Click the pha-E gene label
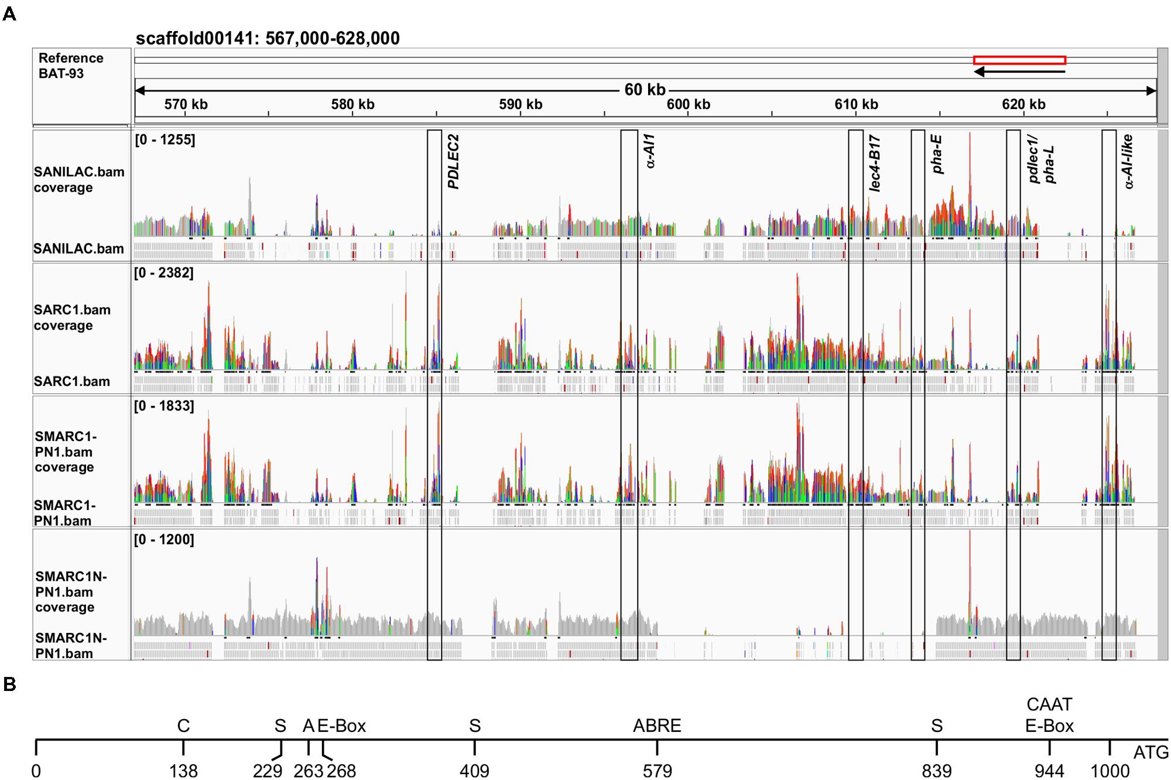1171x780 pixels. (937, 155)
